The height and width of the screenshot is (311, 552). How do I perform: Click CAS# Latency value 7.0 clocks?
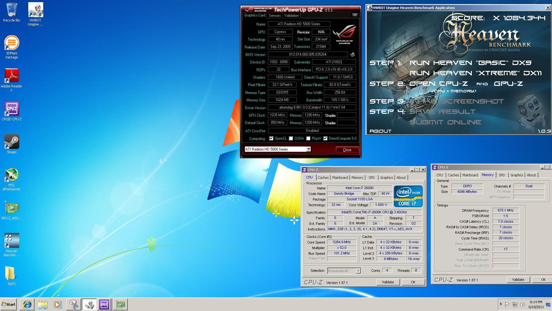coord(506,222)
